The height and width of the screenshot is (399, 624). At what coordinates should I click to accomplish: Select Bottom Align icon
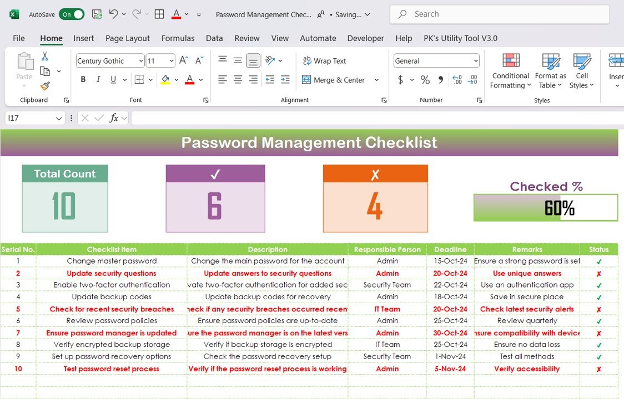(x=253, y=60)
